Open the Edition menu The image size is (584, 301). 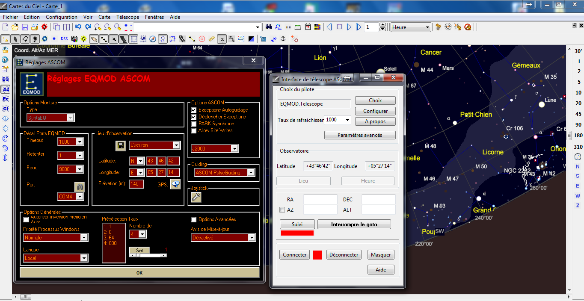click(x=32, y=17)
